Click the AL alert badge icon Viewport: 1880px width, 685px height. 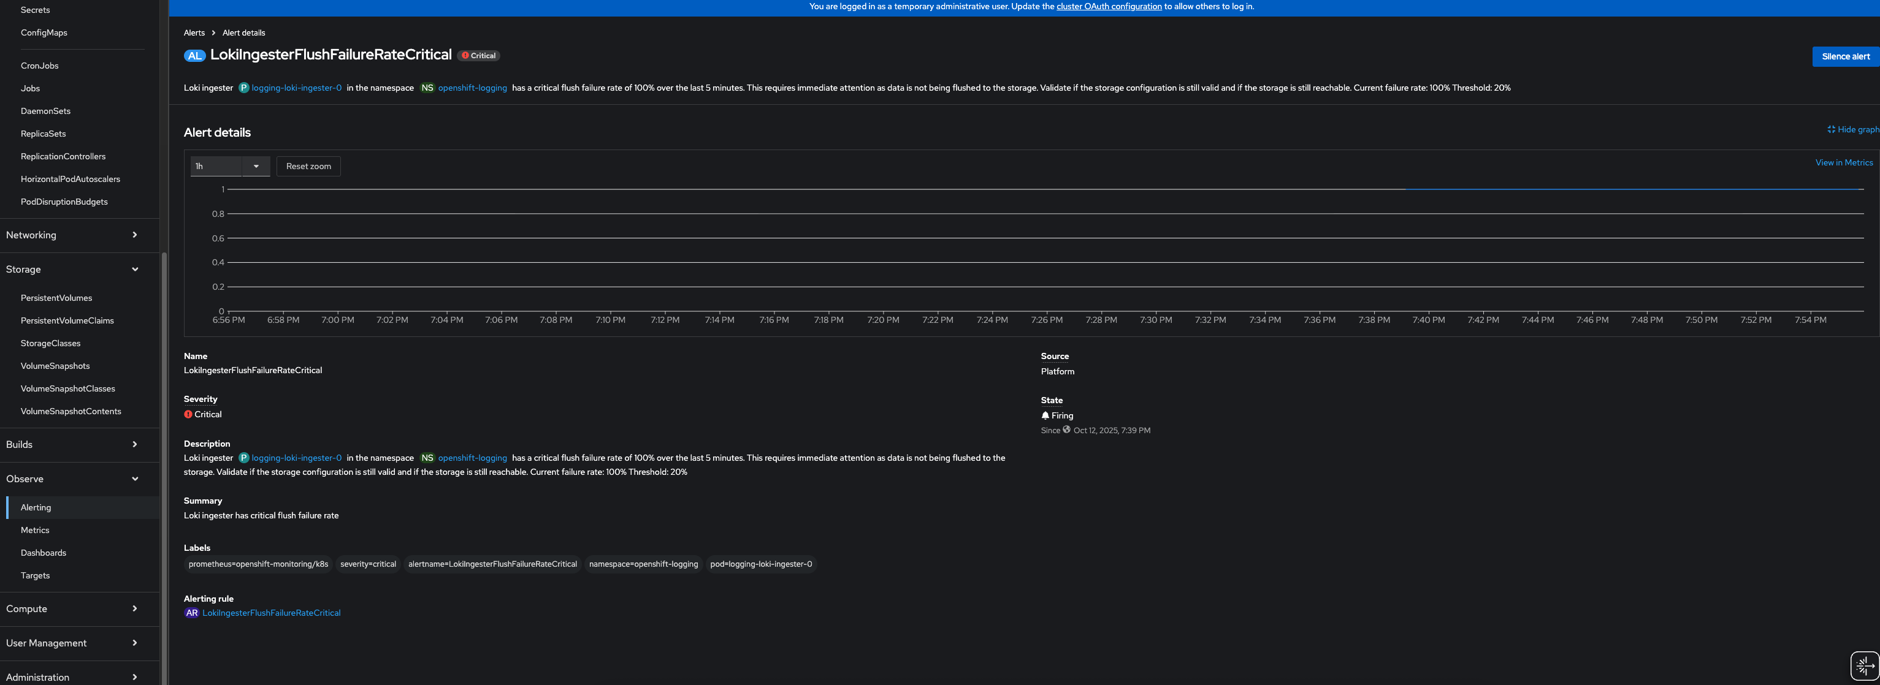(x=194, y=55)
